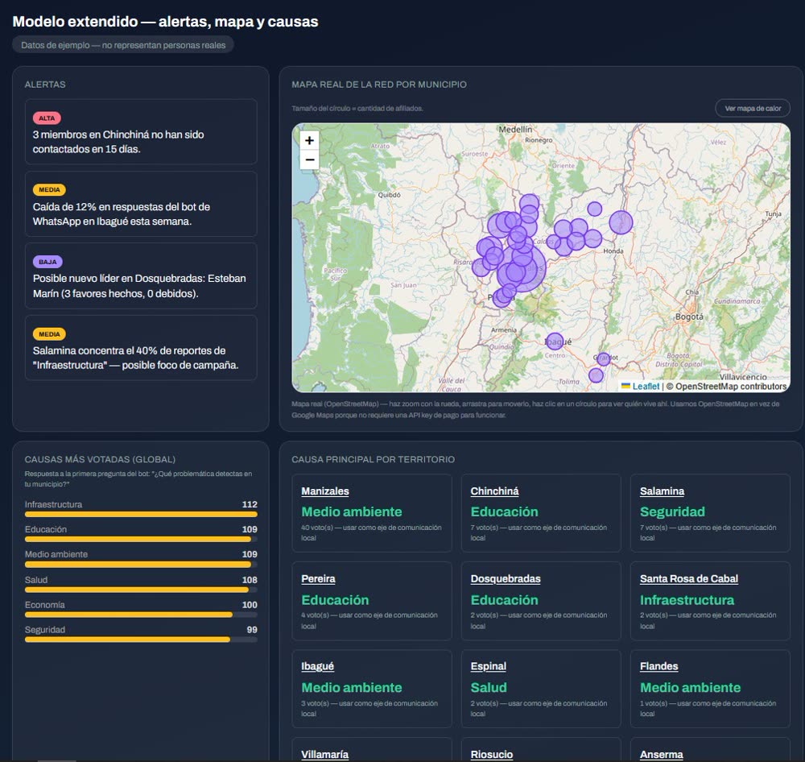The width and height of the screenshot is (805, 762).
Task: Click the purple circle west of Tunja on the map
Action: pos(621,222)
